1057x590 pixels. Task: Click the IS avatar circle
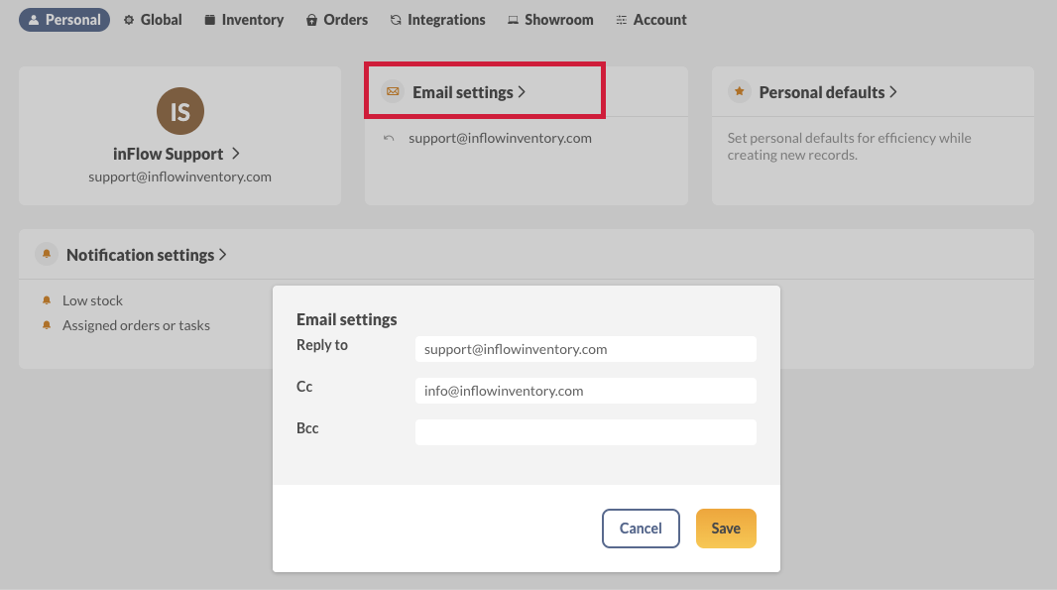[179, 111]
